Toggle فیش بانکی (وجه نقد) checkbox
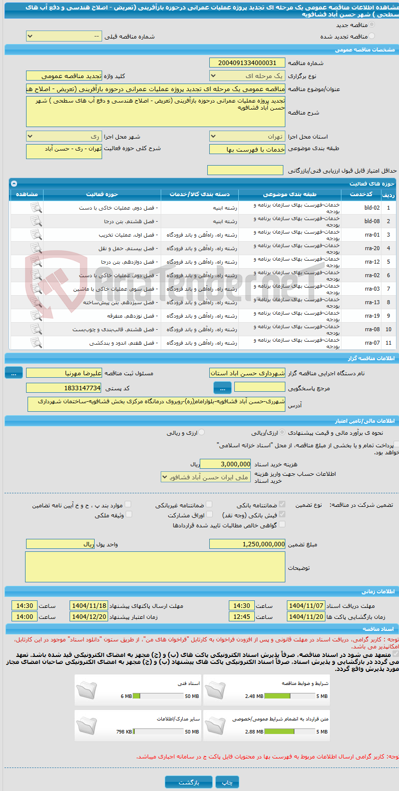Image resolution: width=399 pixels, height=791 pixels. [282, 514]
